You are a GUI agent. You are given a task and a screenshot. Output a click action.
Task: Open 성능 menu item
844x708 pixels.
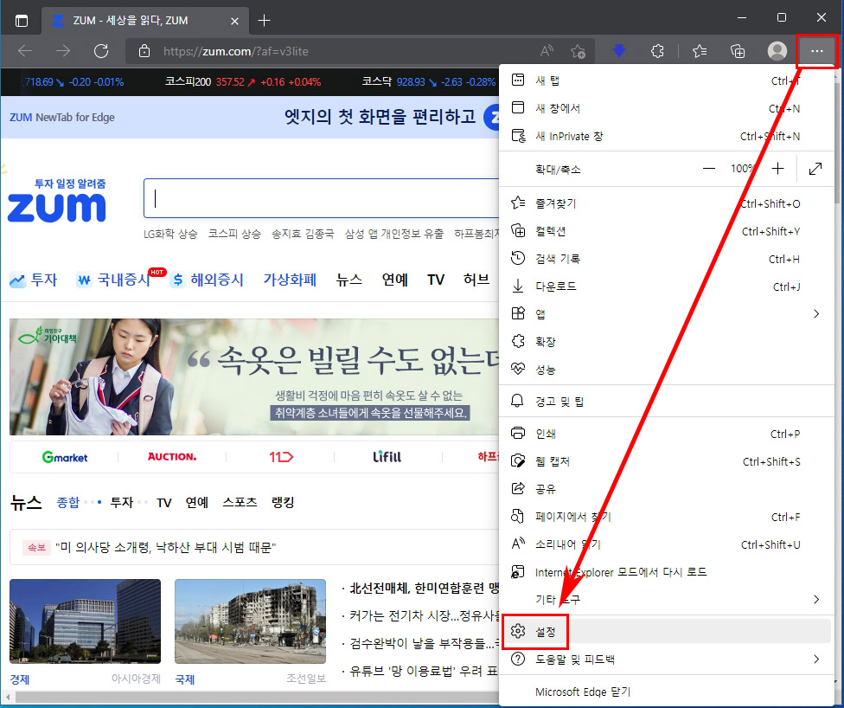tap(667, 369)
